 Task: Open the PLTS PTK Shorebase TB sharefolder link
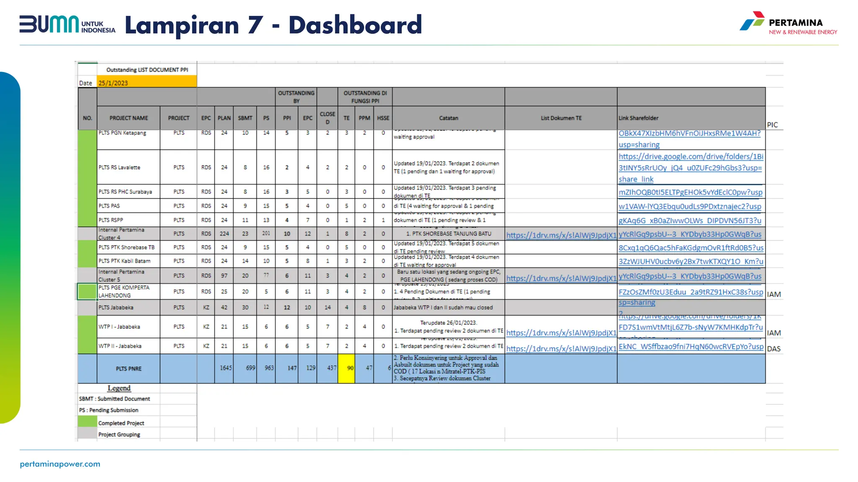[690, 248]
